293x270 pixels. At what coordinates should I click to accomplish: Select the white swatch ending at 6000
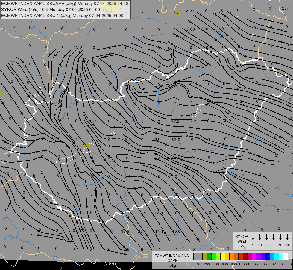click(285, 256)
